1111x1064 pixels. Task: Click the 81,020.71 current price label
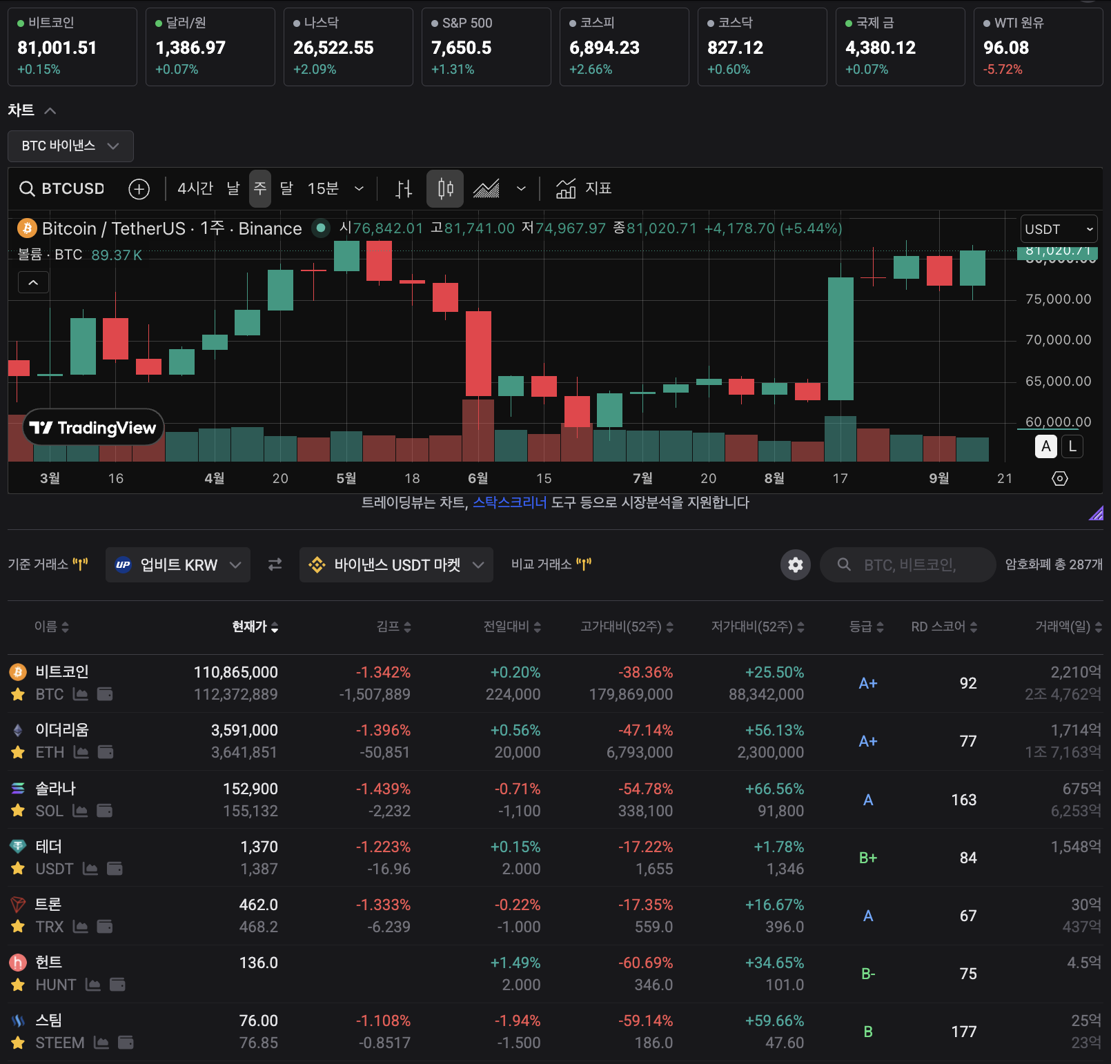[x=1058, y=252]
